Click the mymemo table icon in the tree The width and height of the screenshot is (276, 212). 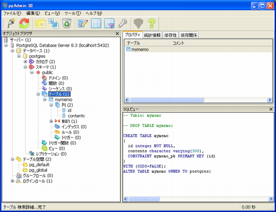(51, 99)
